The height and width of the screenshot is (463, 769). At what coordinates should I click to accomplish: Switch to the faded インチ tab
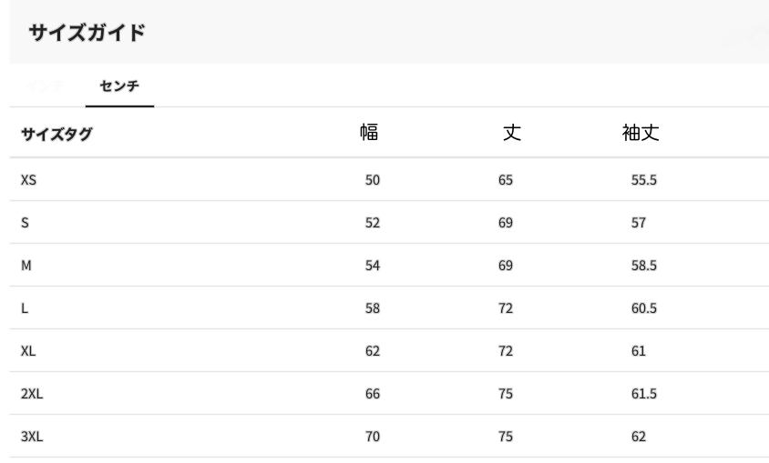coord(45,86)
